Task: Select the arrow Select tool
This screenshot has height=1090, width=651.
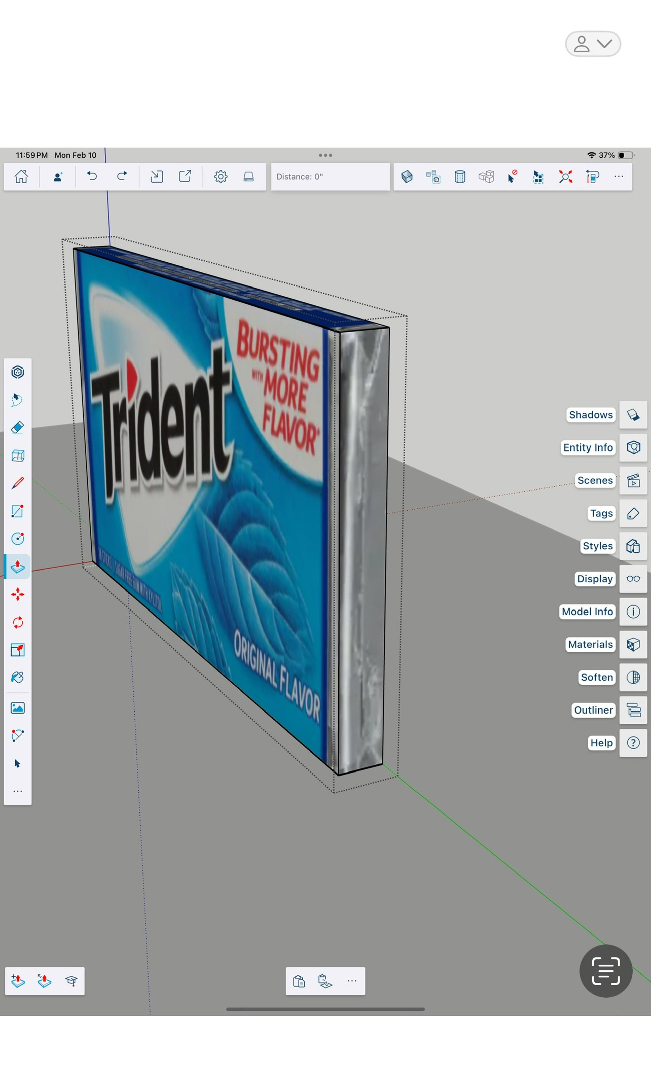Action: pyautogui.click(x=18, y=763)
